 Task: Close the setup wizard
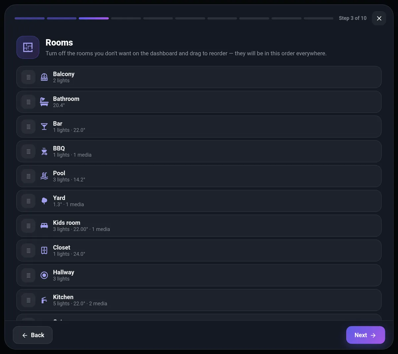[x=379, y=18]
